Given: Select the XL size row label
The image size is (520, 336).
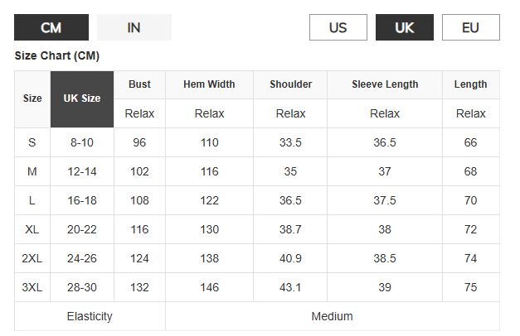Looking at the screenshot, I should point(32,229).
